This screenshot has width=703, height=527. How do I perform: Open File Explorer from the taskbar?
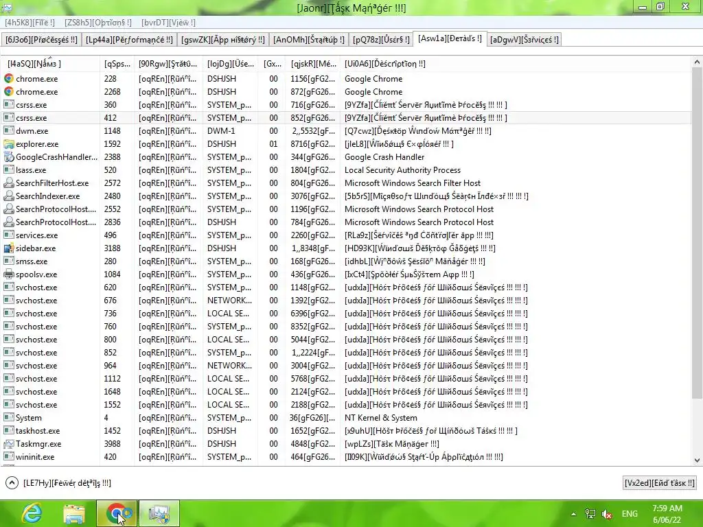point(74,513)
